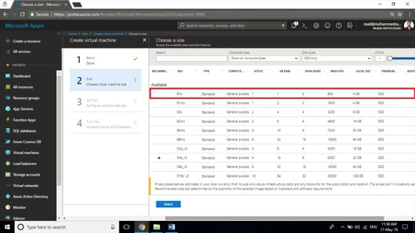Launch Cloud Shell from top bar
Screen dimensions: 415x233
(x=305, y=26)
